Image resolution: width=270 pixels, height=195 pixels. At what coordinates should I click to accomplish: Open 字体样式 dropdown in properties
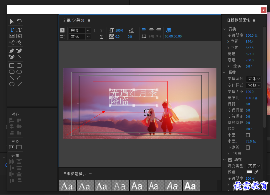point(254,85)
